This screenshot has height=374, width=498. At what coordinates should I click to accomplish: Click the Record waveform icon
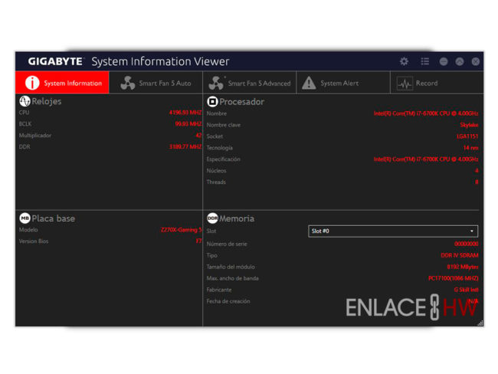(x=405, y=83)
